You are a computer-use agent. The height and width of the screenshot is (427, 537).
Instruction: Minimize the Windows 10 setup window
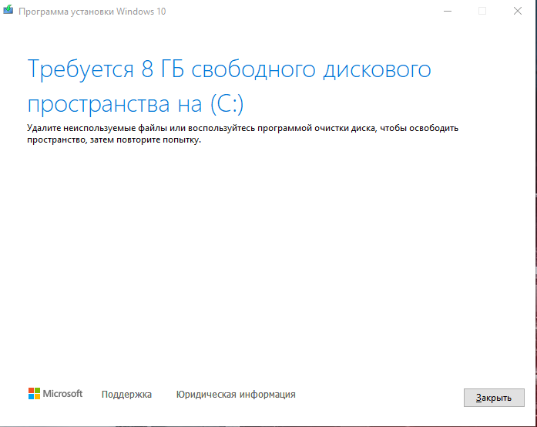[448, 12]
